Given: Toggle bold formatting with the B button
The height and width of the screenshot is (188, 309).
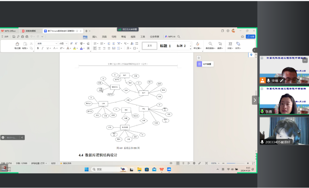Looking at the screenshot, I should pos(38,48).
